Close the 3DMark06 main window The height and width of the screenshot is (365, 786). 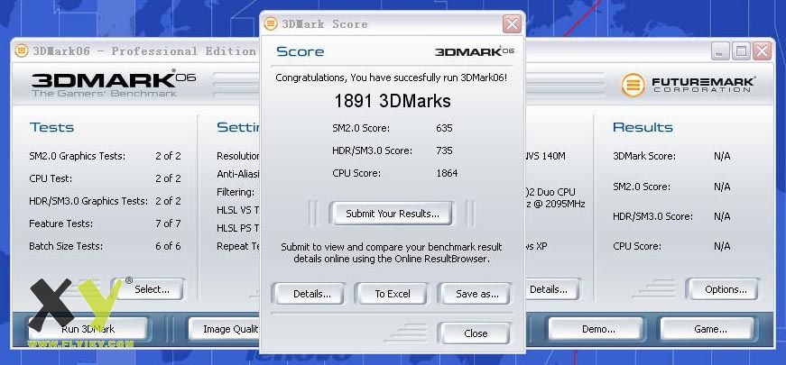tap(762, 51)
